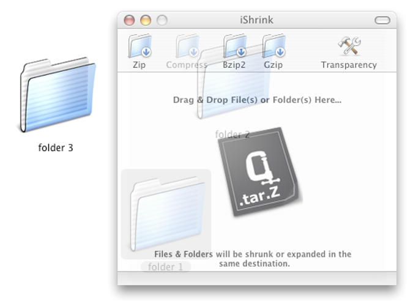Viewport: 416px width, 307px height.
Task: Select the folder 3 icon on desktop
Action: pyautogui.click(x=58, y=94)
